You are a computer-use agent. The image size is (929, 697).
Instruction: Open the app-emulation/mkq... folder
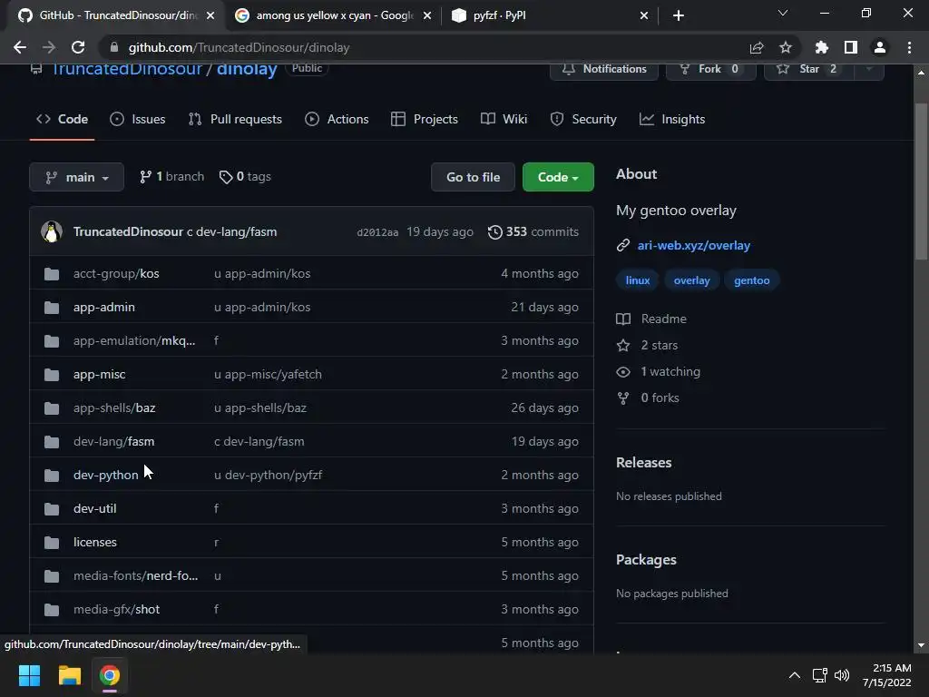point(134,341)
